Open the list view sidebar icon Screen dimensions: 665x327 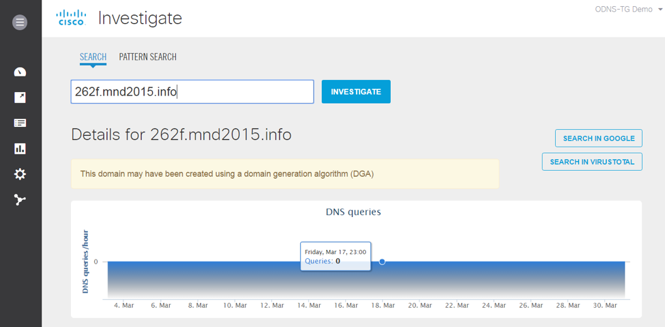click(x=20, y=123)
